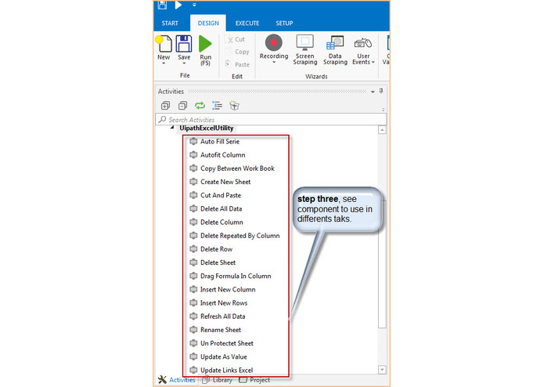Select Delete All Data activity
The image size is (544, 387).
pos(216,208)
